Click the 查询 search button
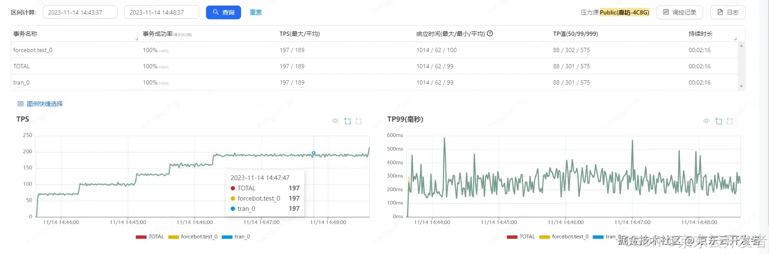This screenshot has width=769, height=254. point(223,12)
